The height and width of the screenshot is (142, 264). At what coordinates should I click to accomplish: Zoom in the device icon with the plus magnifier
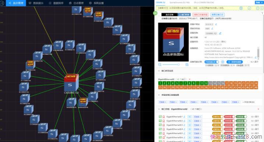[x=187, y=65]
